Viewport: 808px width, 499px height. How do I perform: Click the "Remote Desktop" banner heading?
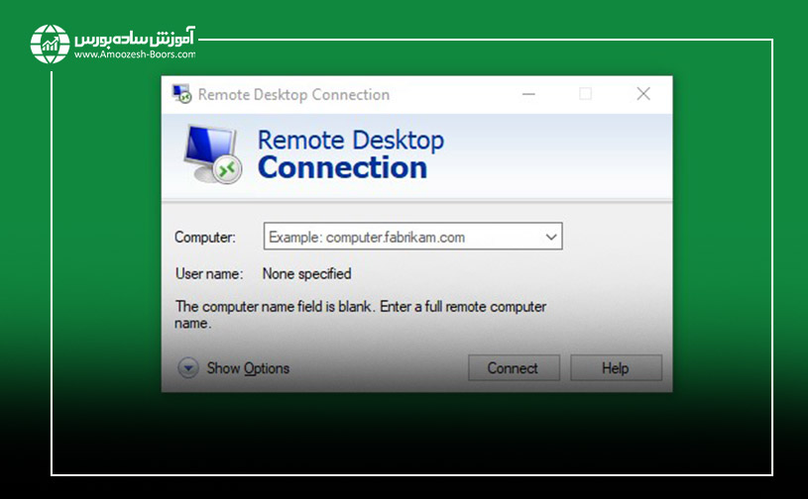click(x=350, y=140)
